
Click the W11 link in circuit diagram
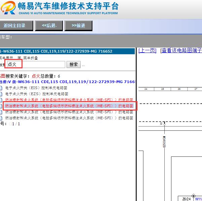tap(199, 199)
